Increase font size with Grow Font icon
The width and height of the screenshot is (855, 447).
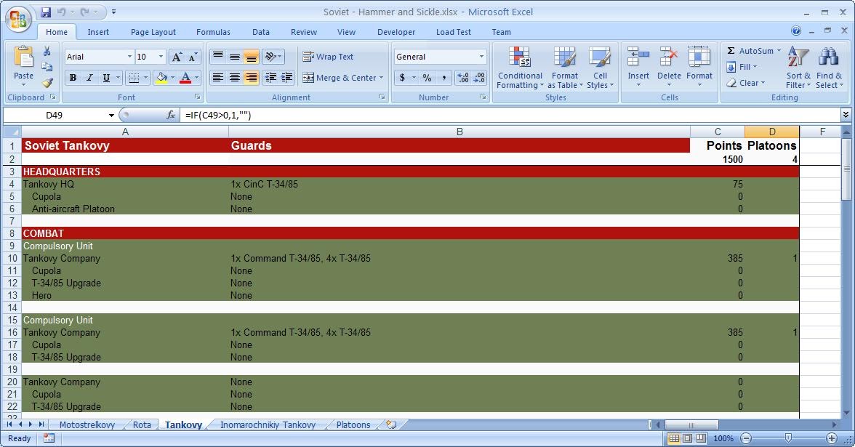(177, 57)
